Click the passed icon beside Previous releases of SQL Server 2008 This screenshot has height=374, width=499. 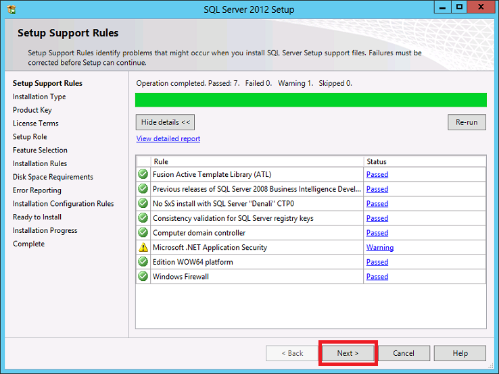click(x=143, y=189)
